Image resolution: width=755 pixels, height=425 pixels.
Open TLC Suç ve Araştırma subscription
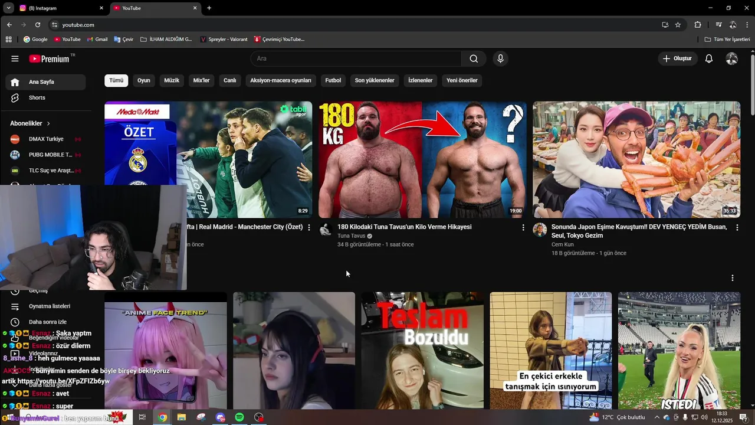[45, 171]
